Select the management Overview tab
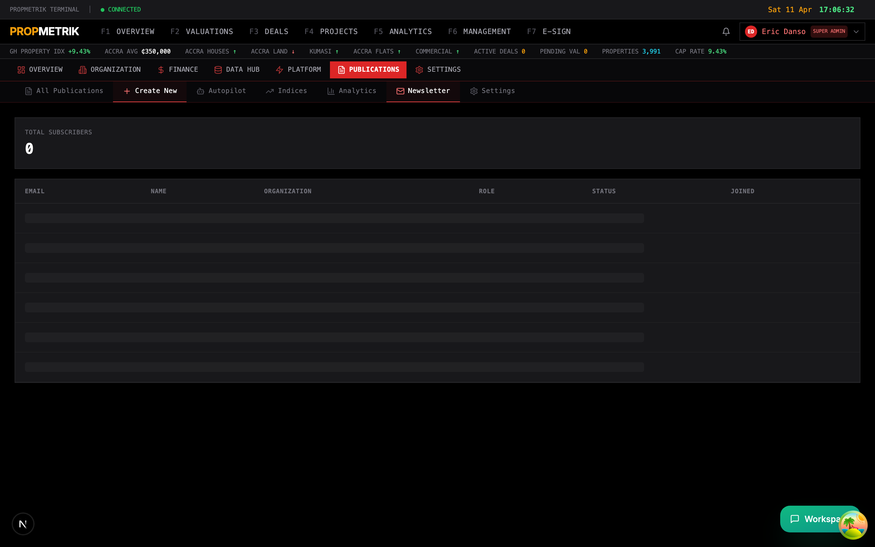 (40, 70)
